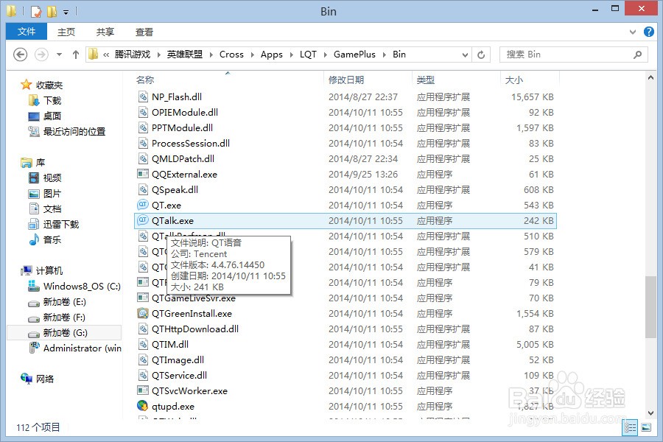This screenshot has height=442, width=663.
Task: Sort by 名称 column header
Action: (145, 80)
